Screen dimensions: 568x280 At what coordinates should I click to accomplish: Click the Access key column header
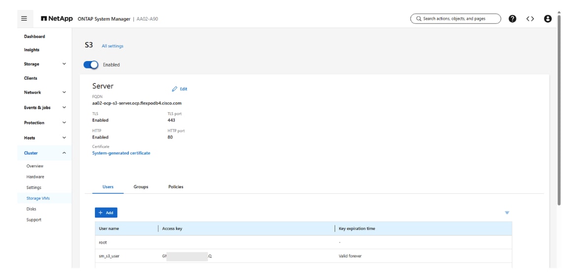(x=172, y=228)
